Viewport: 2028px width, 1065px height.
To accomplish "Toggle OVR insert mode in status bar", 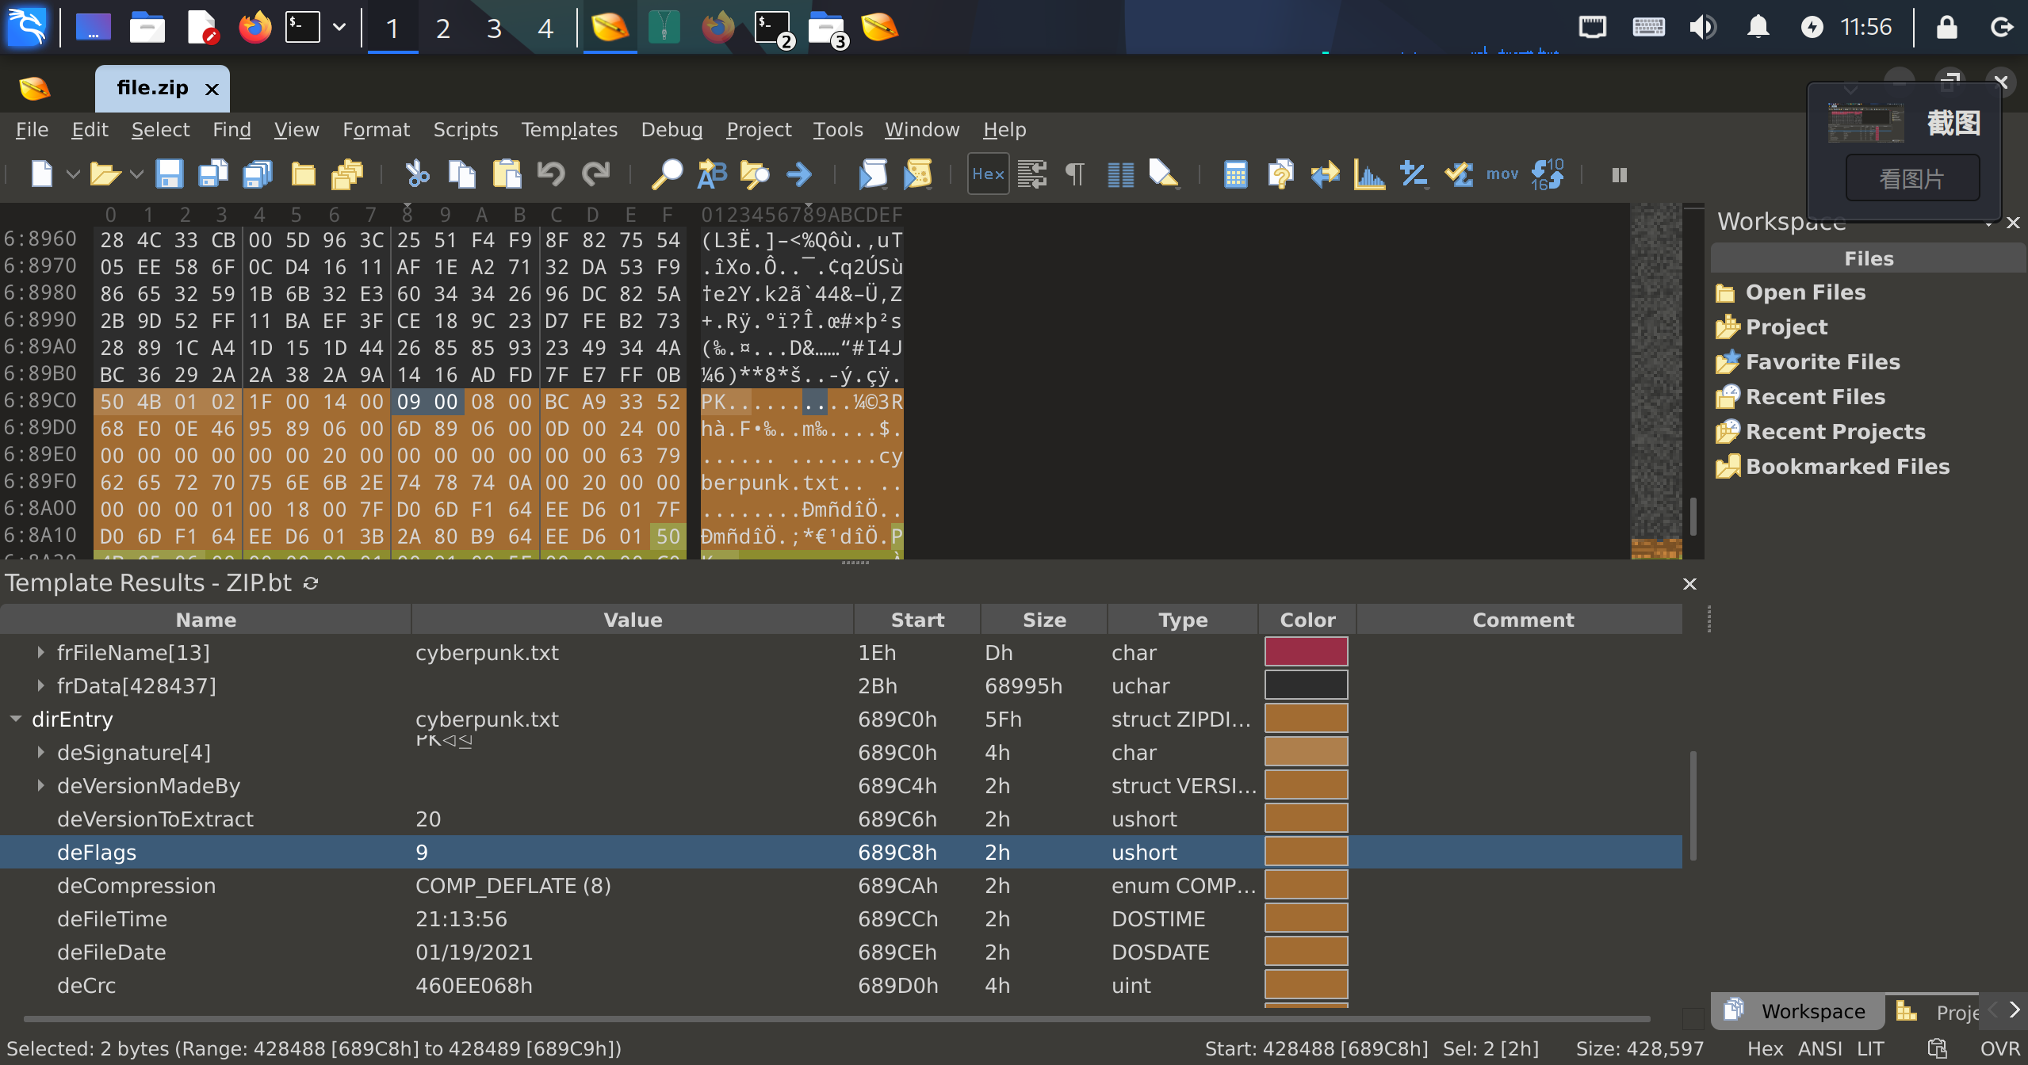I will tap(1999, 1048).
